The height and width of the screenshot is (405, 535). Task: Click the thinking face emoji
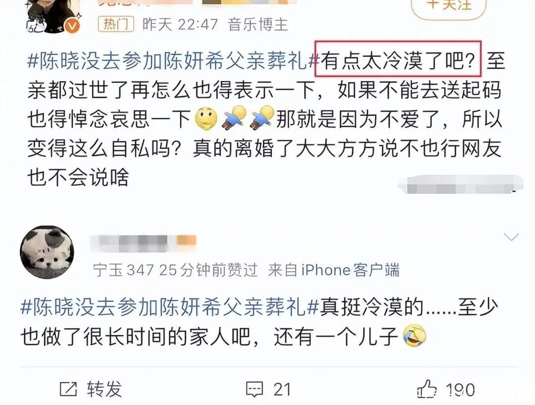(x=206, y=118)
